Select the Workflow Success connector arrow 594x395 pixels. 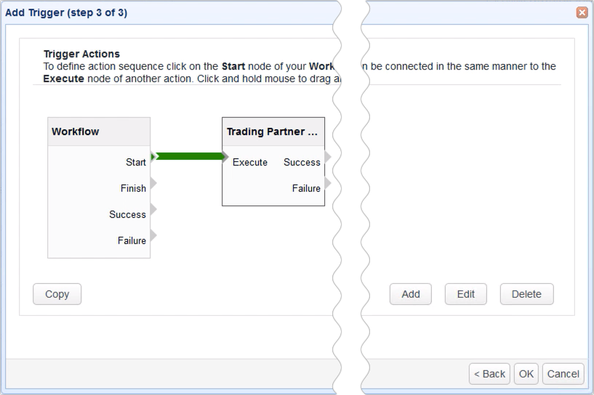153,209
